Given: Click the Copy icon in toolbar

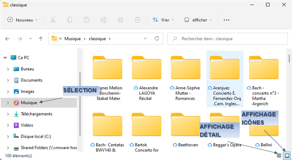Looking at the screenshot, I should tap(70, 20).
